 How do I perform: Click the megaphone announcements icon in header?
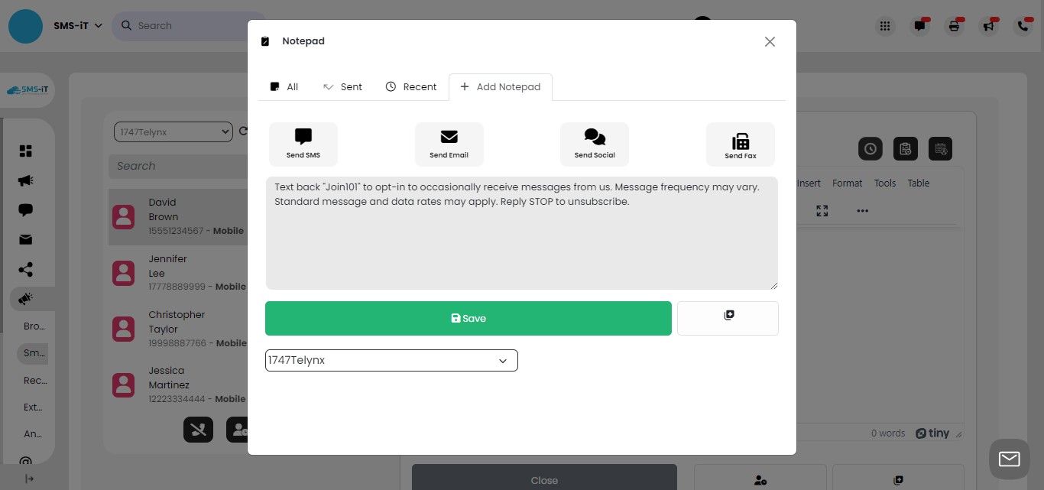989,26
